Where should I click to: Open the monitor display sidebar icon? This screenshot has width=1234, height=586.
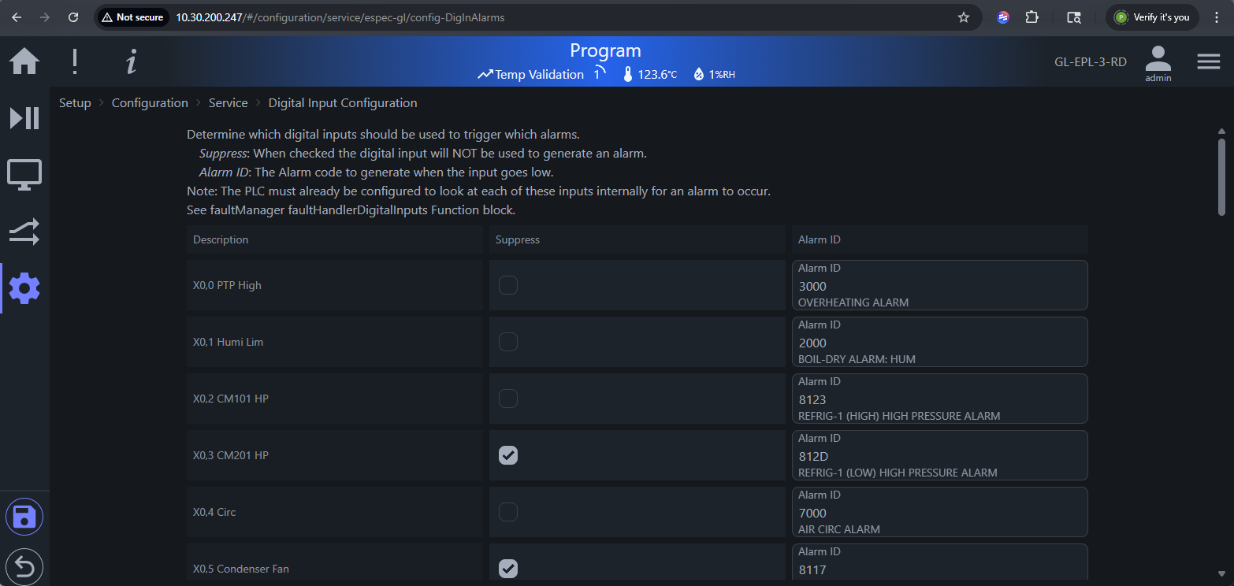pos(24,174)
